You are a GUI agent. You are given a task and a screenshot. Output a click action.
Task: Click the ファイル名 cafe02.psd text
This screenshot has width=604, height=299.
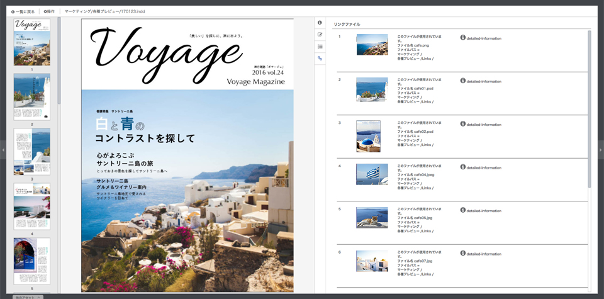(416, 132)
